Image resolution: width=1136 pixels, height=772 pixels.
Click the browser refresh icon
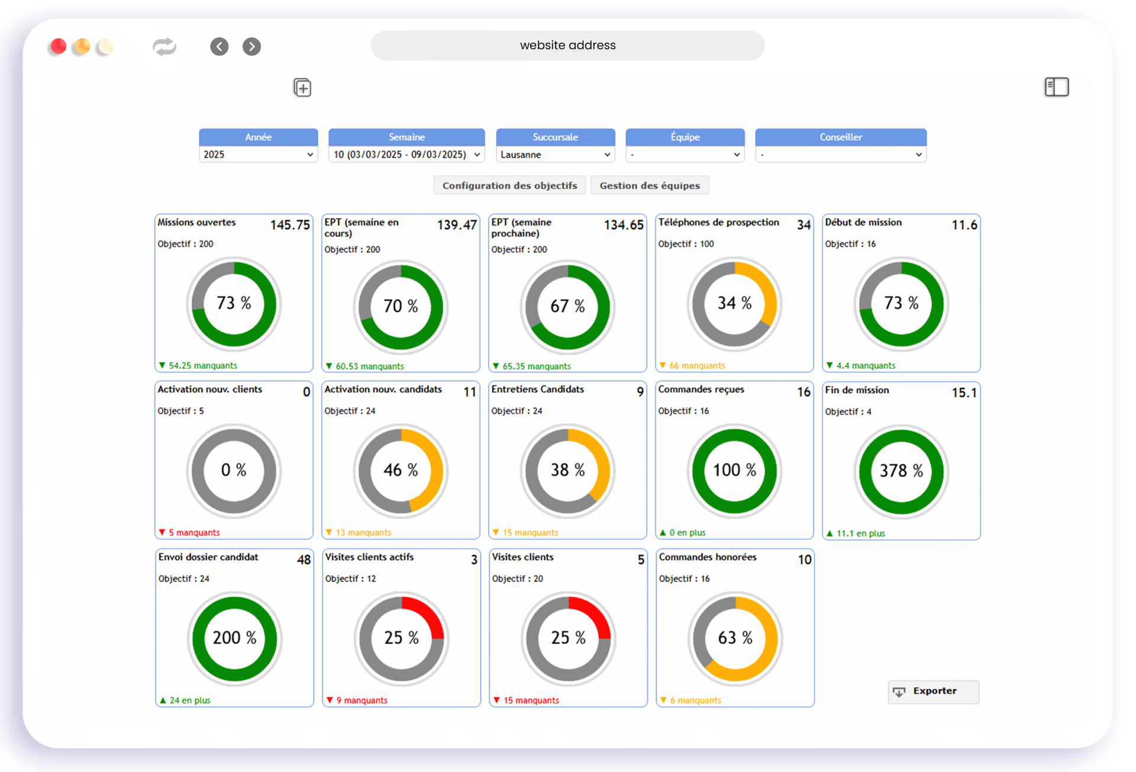click(x=164, y=47)
